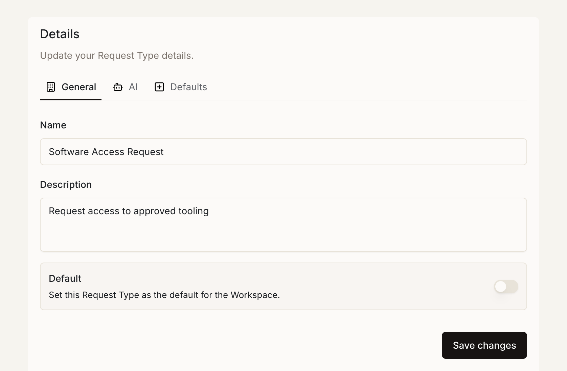Screen dimensions: 567x371
Task: Click the 'Software Access Request' text
Action: point(106,152)
